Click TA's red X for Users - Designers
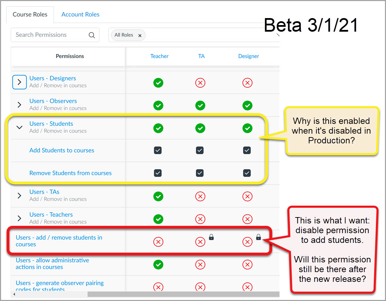Screen dimensions: 386x301 tap(200, 83)
